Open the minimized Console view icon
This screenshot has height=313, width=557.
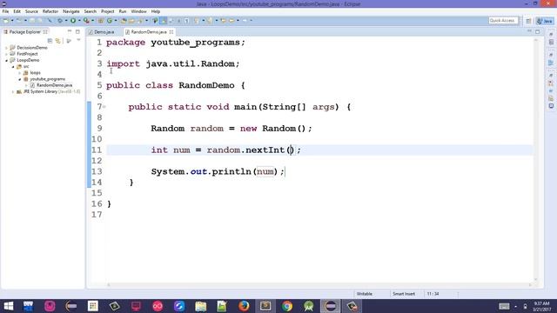pos(551,106)
